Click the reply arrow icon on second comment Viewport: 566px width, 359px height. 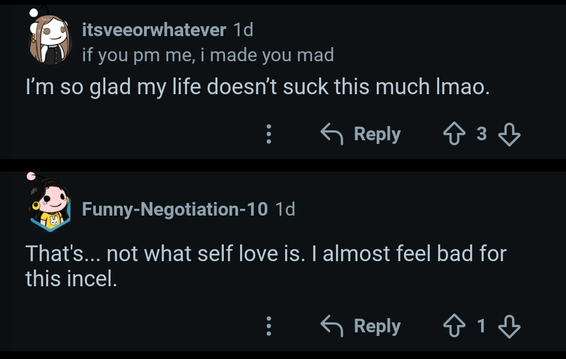coord(332,327)
